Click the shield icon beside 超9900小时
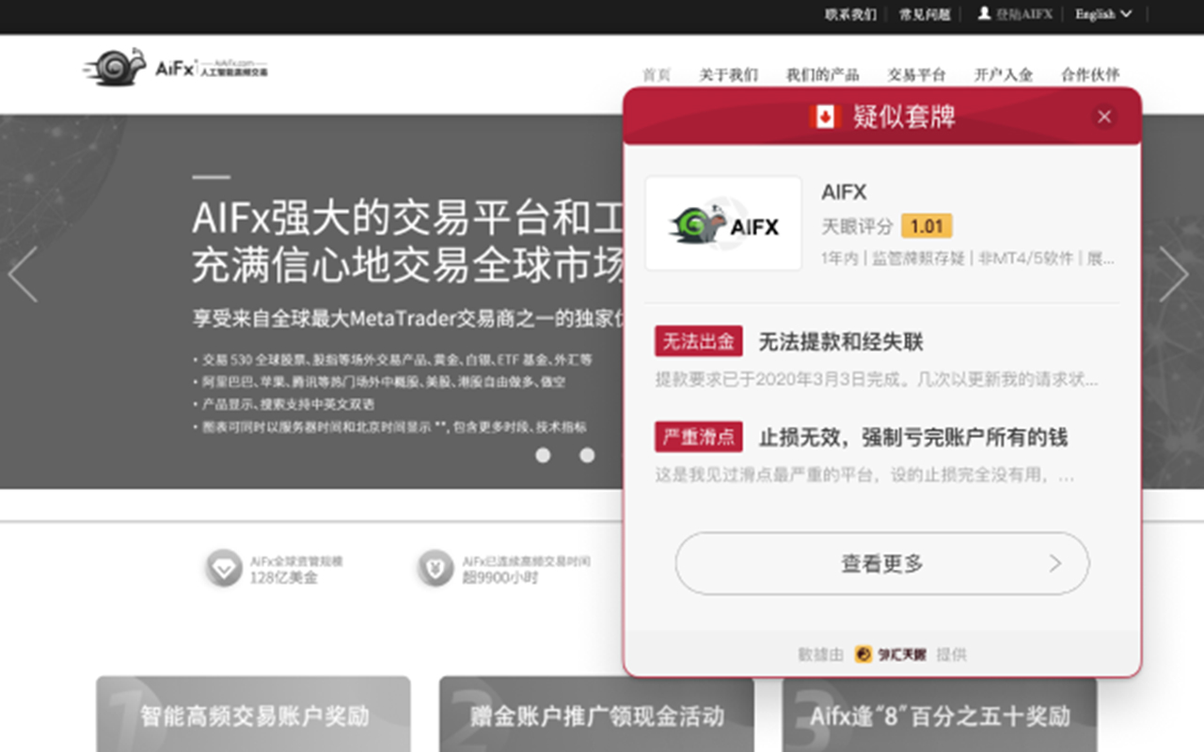Image resolution: width=1204 pixels, height=752 pixels. point(435,567)
